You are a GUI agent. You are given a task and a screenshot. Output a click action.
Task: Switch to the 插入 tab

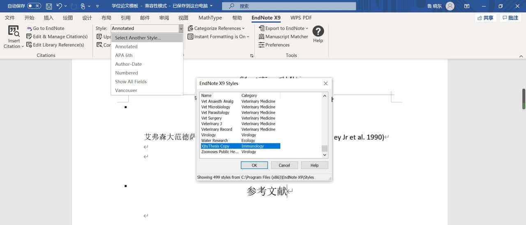tap(48, 18)
